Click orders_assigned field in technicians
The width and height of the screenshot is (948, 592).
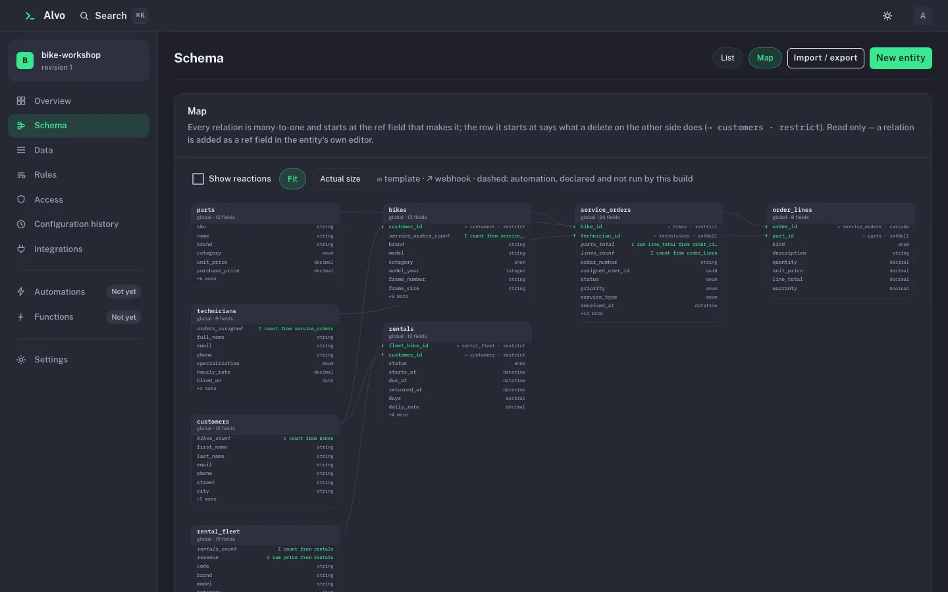pyautogui.click(x=265, y=328)
